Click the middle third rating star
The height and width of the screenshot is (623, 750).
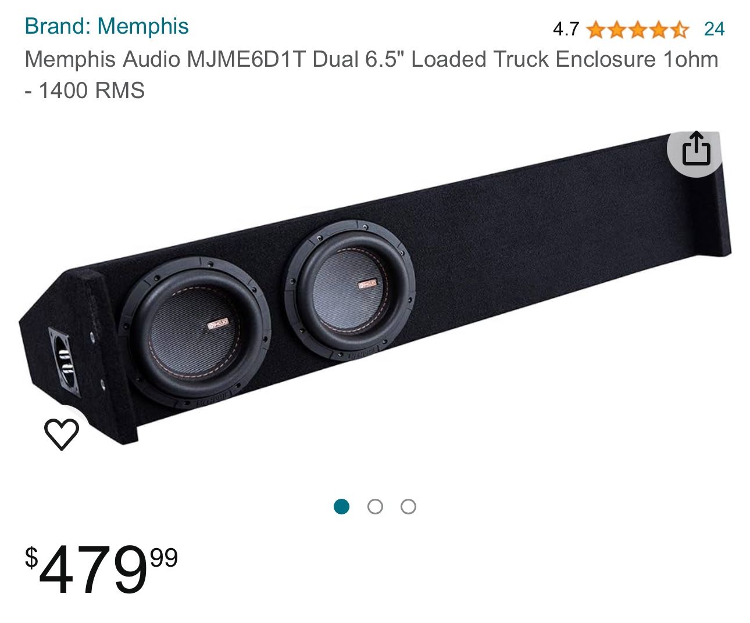coord(638,29)
